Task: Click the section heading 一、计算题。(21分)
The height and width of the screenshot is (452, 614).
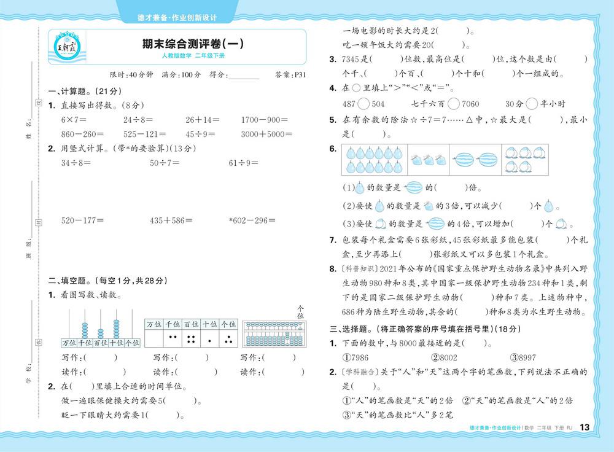Action: (85, 92)
